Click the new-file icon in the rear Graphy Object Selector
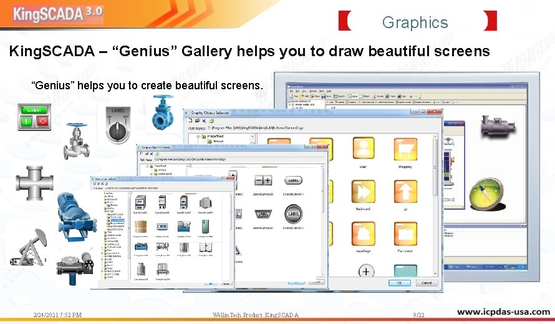Viewport: 555px width, 324px height. [x=190, y=120]
